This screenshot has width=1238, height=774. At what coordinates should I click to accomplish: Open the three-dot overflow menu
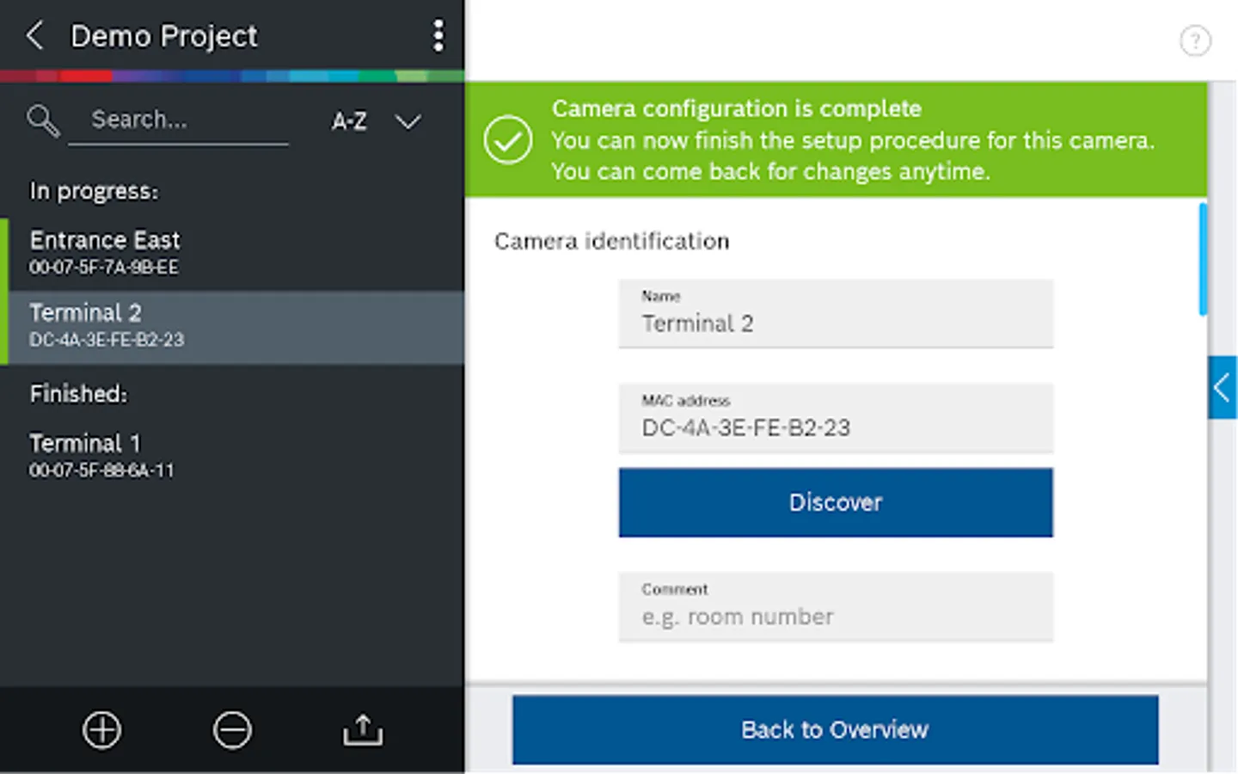(438, 36)
